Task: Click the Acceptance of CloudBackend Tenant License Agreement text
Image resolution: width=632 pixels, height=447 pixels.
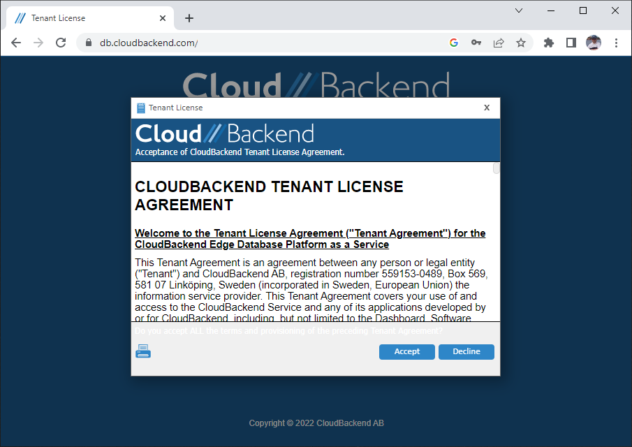Action: coord(240,152)
